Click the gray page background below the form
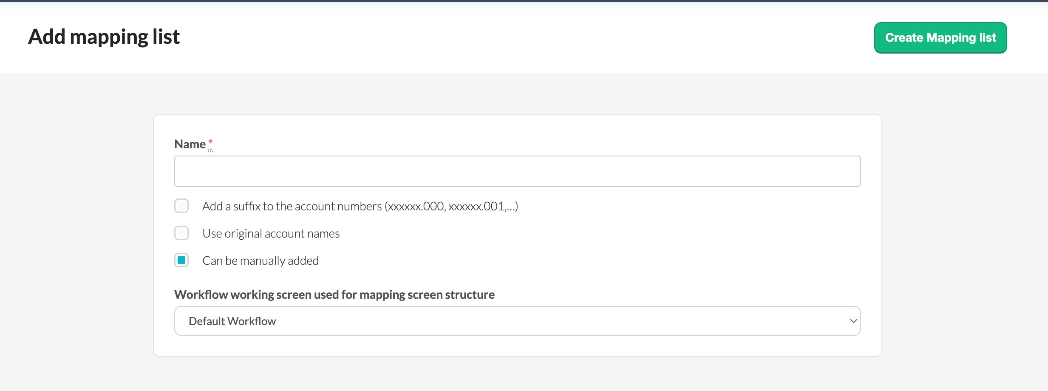The width and height of the screenshot is (1048, 391). coord(524,374)
